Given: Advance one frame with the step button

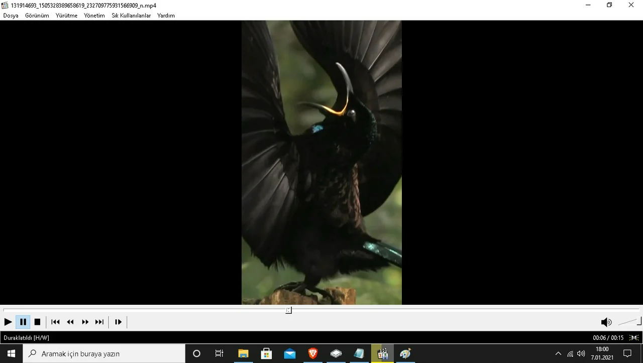Looking at the screenshot, I should click(118, 322).
